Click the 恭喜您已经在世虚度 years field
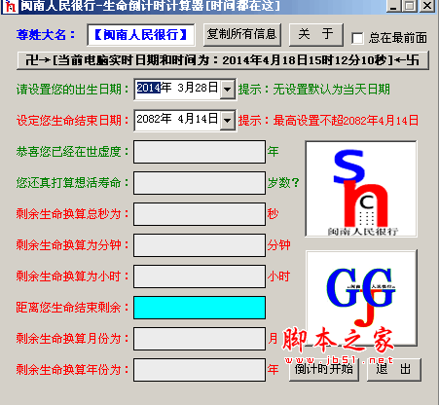 pyautogui.click(x=200, y=152)
